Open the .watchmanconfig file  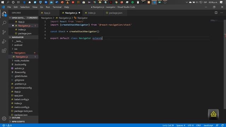pos(23,88)
